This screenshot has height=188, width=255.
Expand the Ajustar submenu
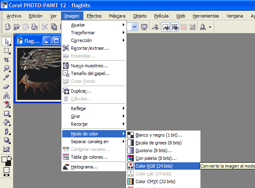click(94, 25)
